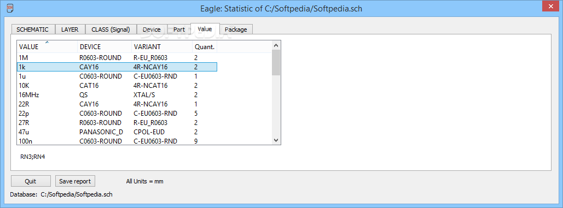Switch to the Package tab
Viewport: 563px width, 208px height.
tap(236, 29)
